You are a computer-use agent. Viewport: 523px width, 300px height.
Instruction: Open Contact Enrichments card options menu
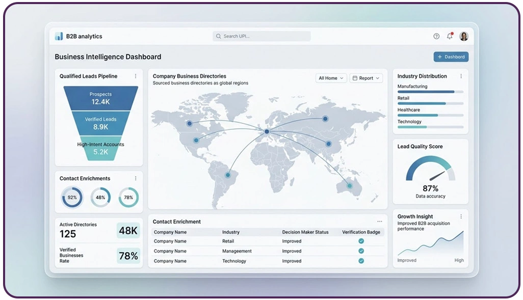tap(136, 178)
